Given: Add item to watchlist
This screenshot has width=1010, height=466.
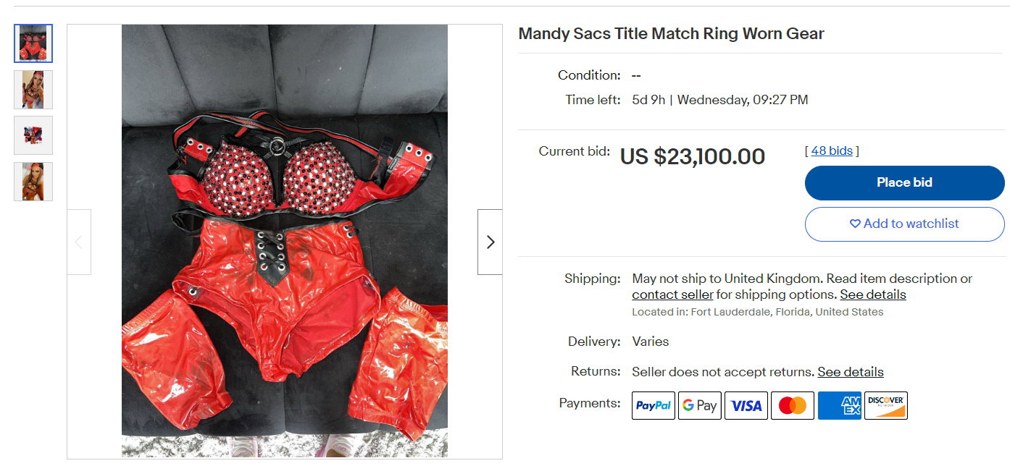Looking at the screenshot, I should click(x=904, y=224).
